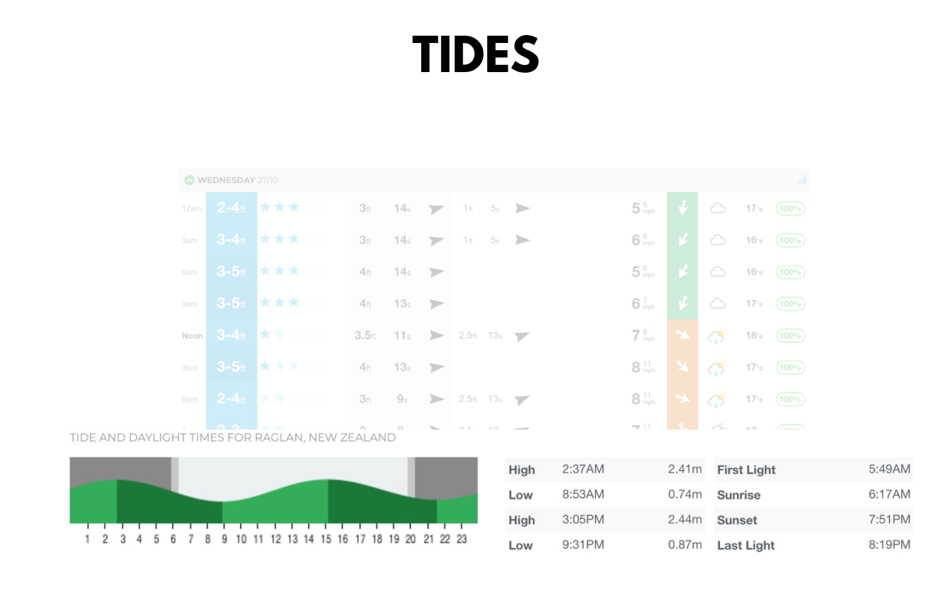The height and width of the screenshot is (595, 952).
Task: Click hour 20 on the tide chart axis
Action: click(x=411, y=539)
